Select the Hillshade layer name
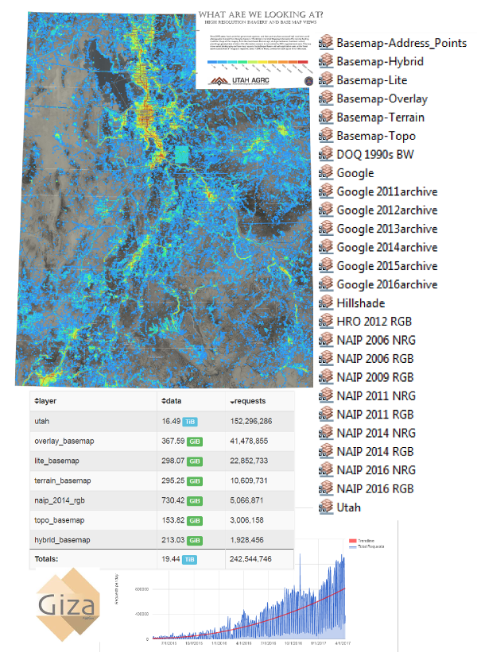 point(360,303)
